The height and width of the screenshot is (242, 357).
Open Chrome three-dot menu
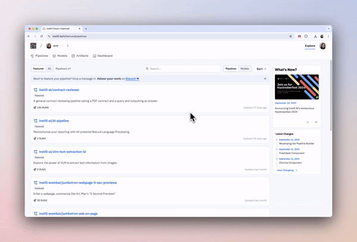point(328,36)
